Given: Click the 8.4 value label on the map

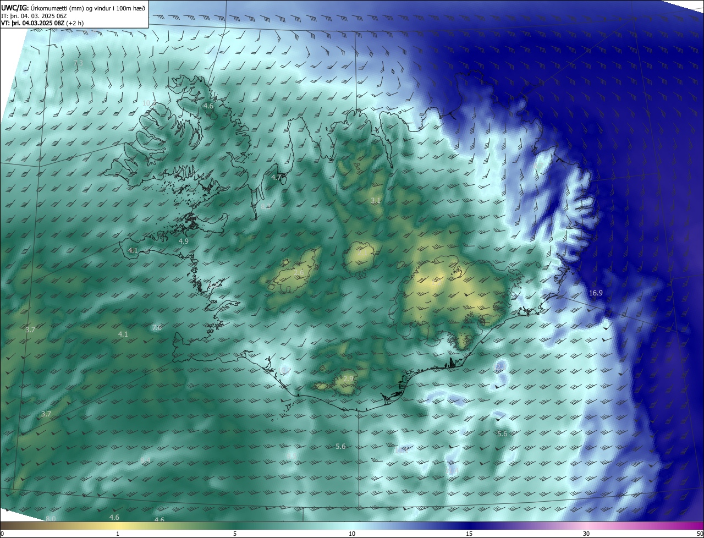Looking at the screenshot, I should pyautogui.click(x=145, y=460).
